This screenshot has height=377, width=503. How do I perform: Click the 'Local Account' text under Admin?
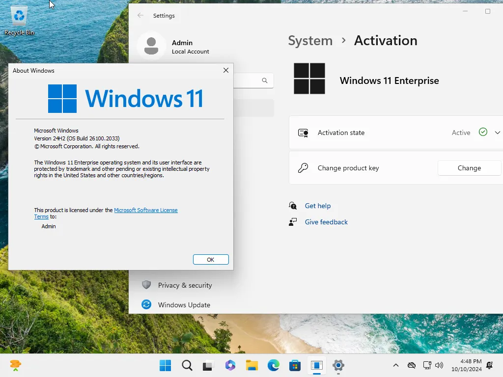pos(190,52)
